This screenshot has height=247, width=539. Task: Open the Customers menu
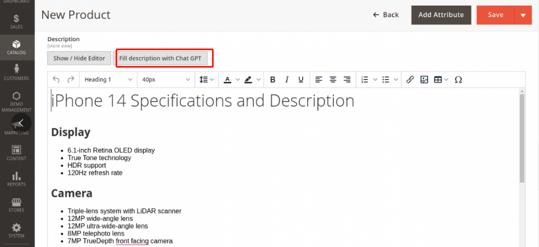16,73
